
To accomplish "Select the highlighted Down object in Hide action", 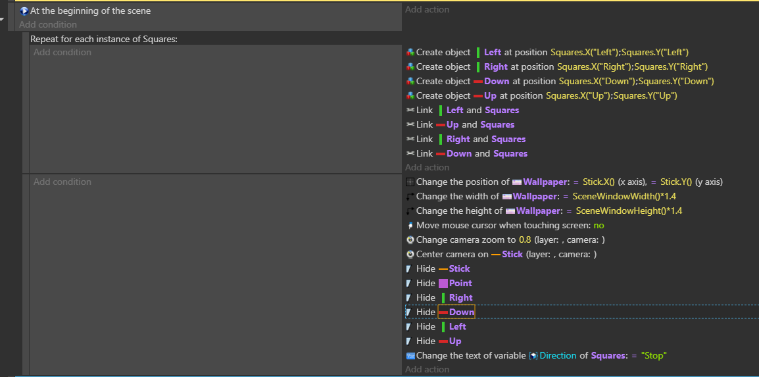I will pyautogui.click(x=461, y=313).
